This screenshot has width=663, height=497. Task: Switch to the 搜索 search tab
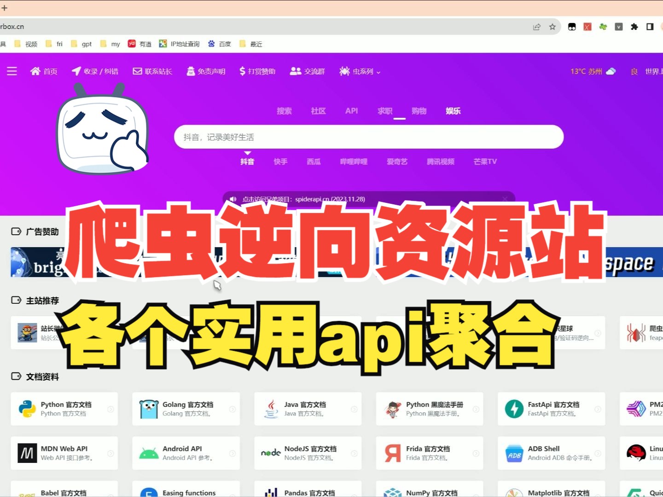[x=284, y=111]
